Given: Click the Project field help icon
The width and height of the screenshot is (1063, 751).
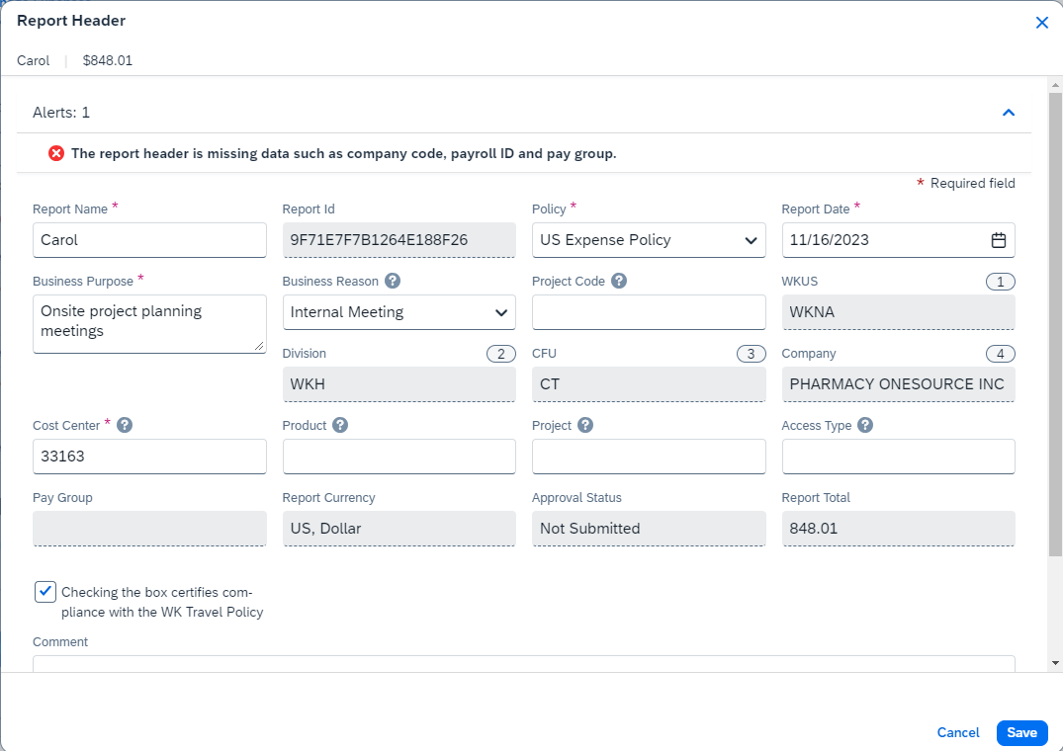Looking at the screenshot, I should [585, 426].
